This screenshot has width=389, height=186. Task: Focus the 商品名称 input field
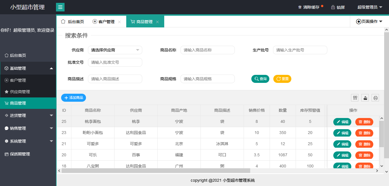pyautogui.click(x=207, y=50)
